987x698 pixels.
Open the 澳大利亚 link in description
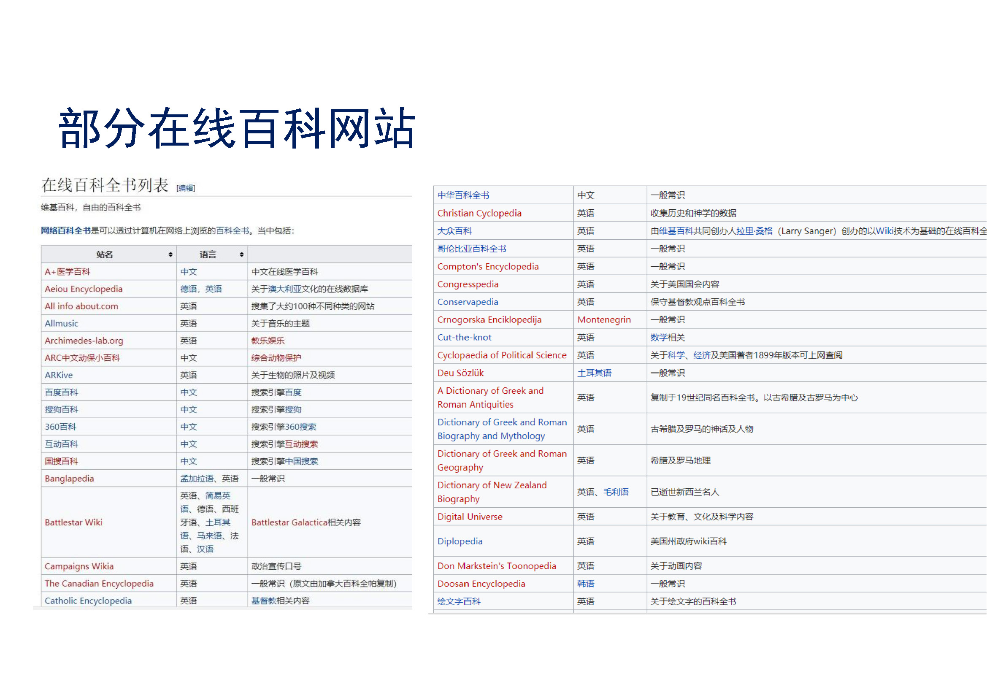284,289
